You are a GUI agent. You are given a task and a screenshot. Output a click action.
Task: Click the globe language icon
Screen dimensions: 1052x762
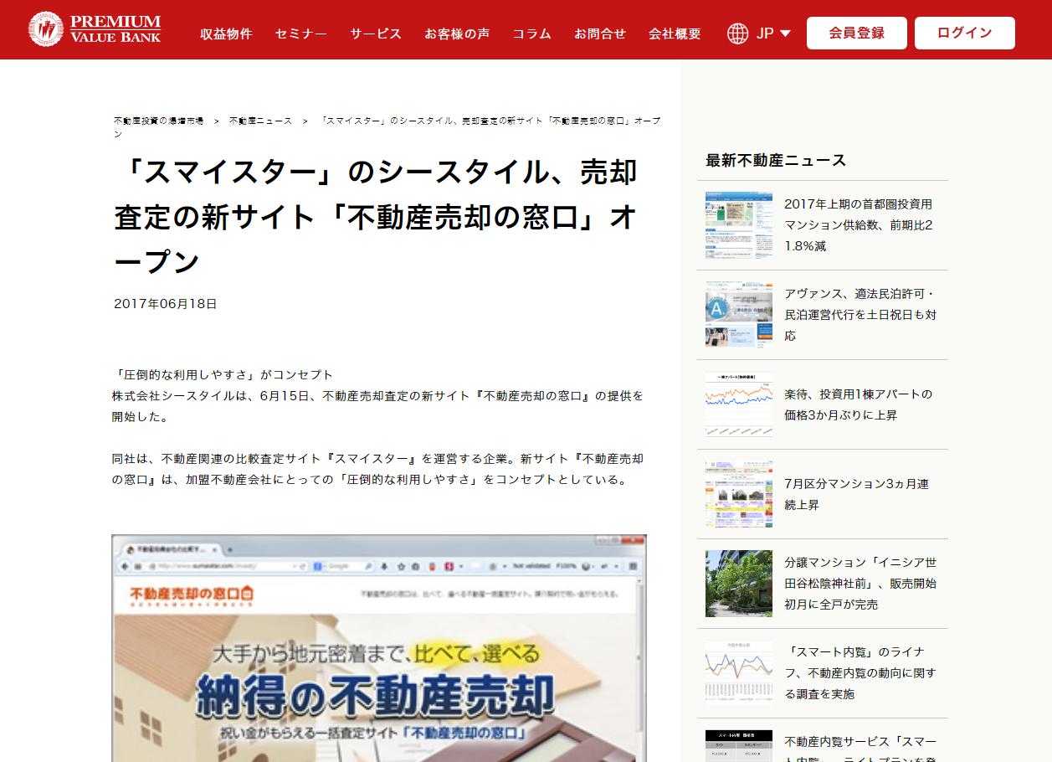pos(737,33)
